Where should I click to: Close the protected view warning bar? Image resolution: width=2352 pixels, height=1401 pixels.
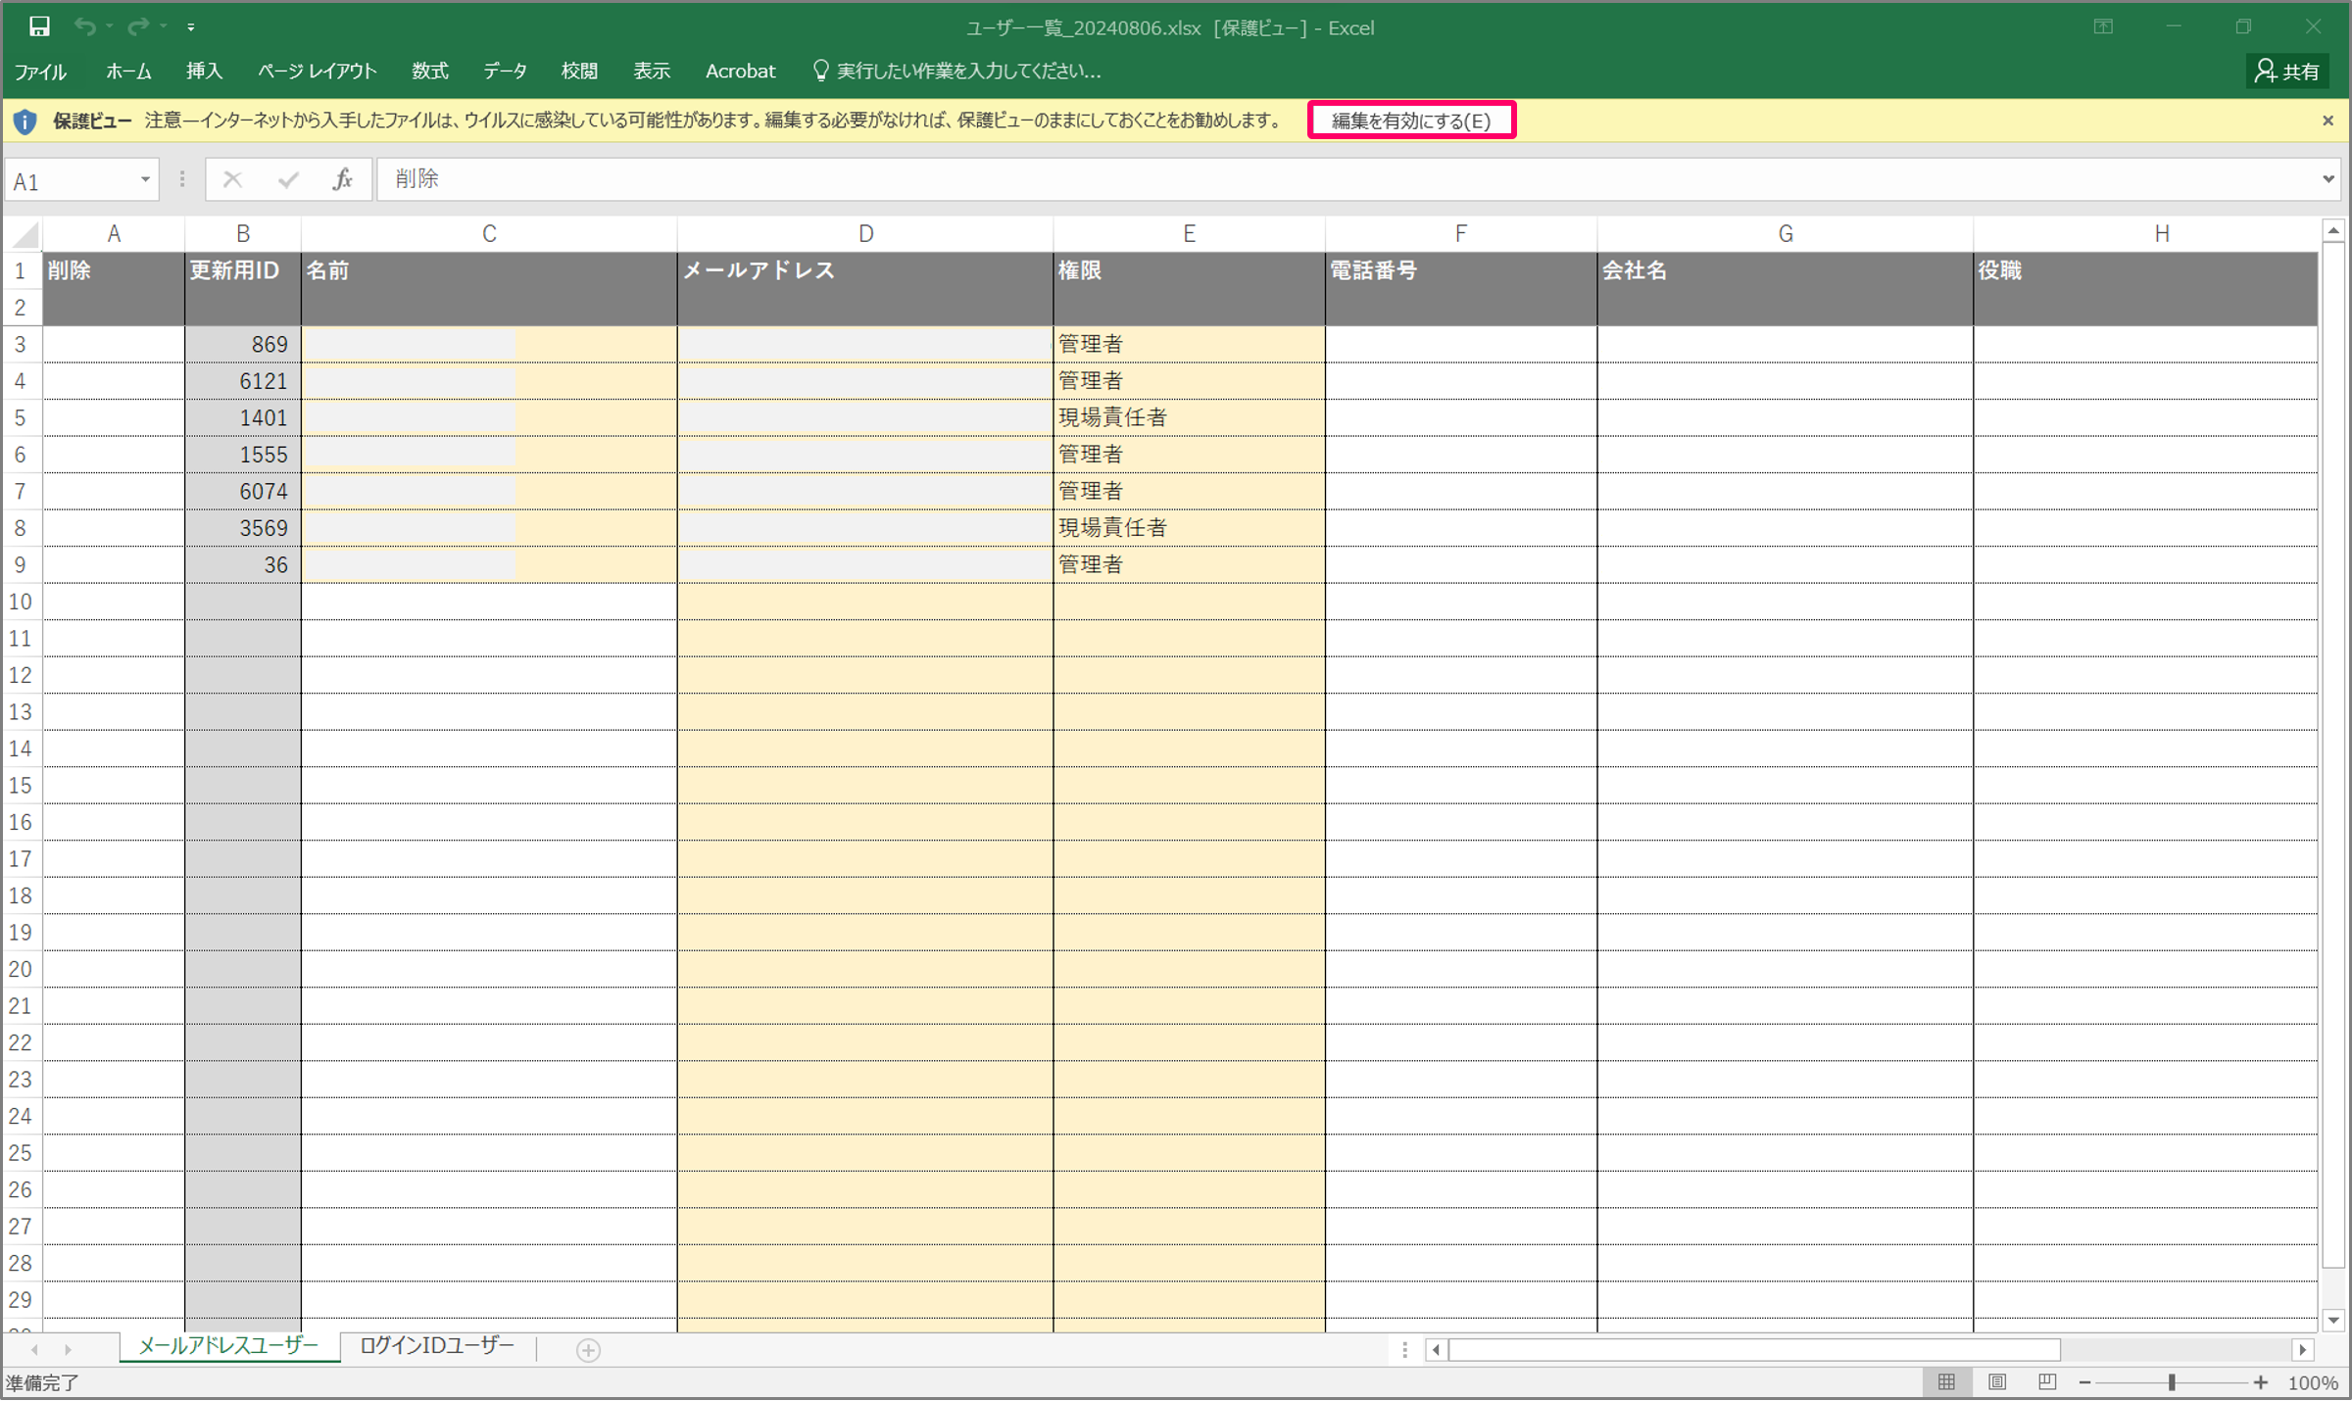[x=2327, y=121]
